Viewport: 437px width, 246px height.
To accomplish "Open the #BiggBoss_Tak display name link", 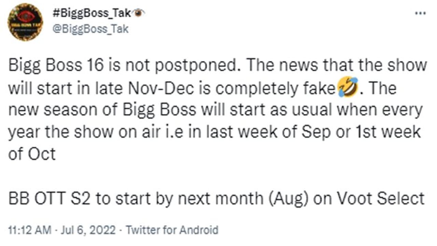I will pyautogui.click(x=92, y=14).
